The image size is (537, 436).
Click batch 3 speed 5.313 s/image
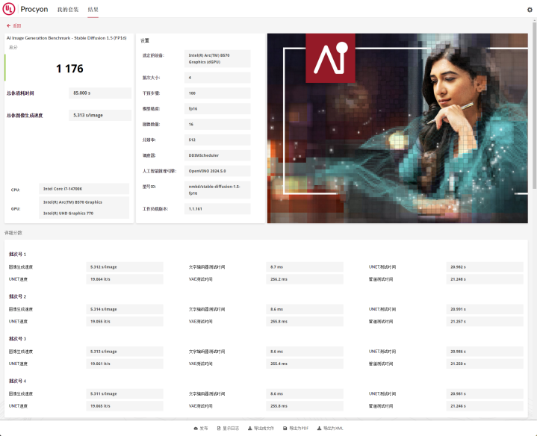[x=124, y=352]
